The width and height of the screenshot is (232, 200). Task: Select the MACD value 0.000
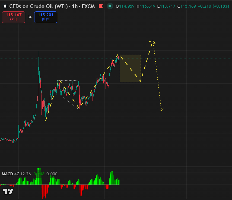[x=52, y=174]
